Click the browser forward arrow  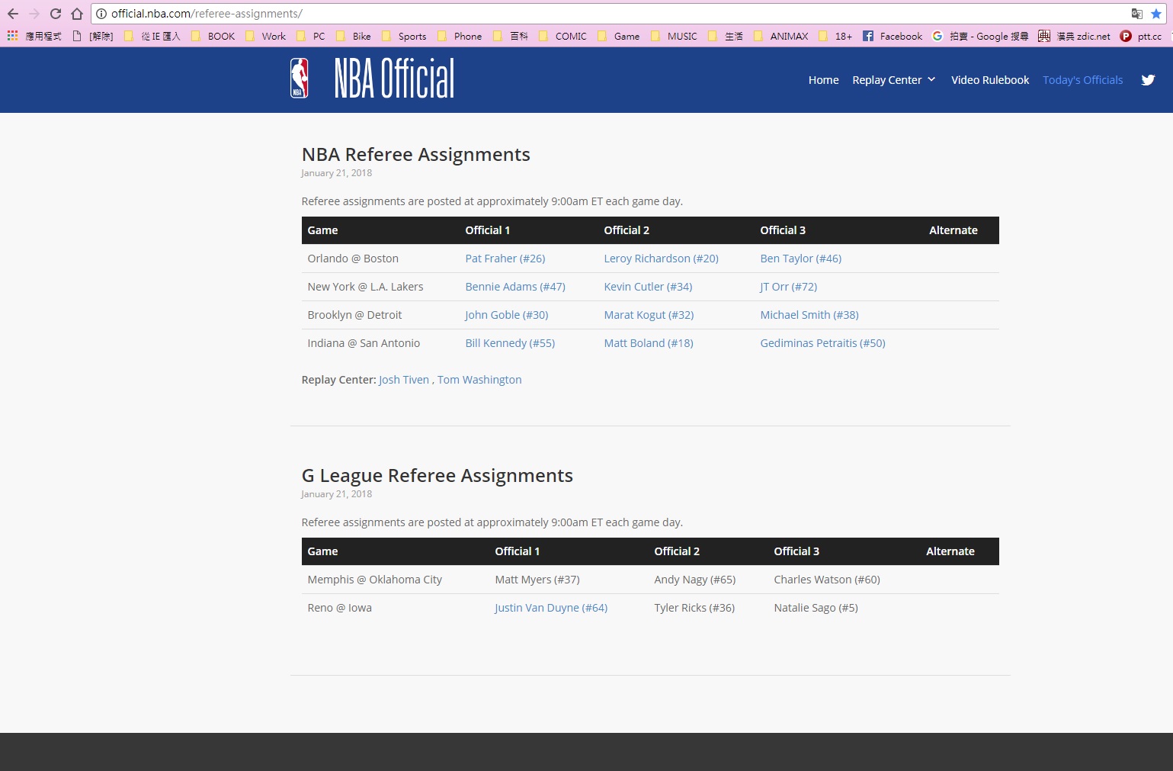pyautogui.click(x=34, y=14)
